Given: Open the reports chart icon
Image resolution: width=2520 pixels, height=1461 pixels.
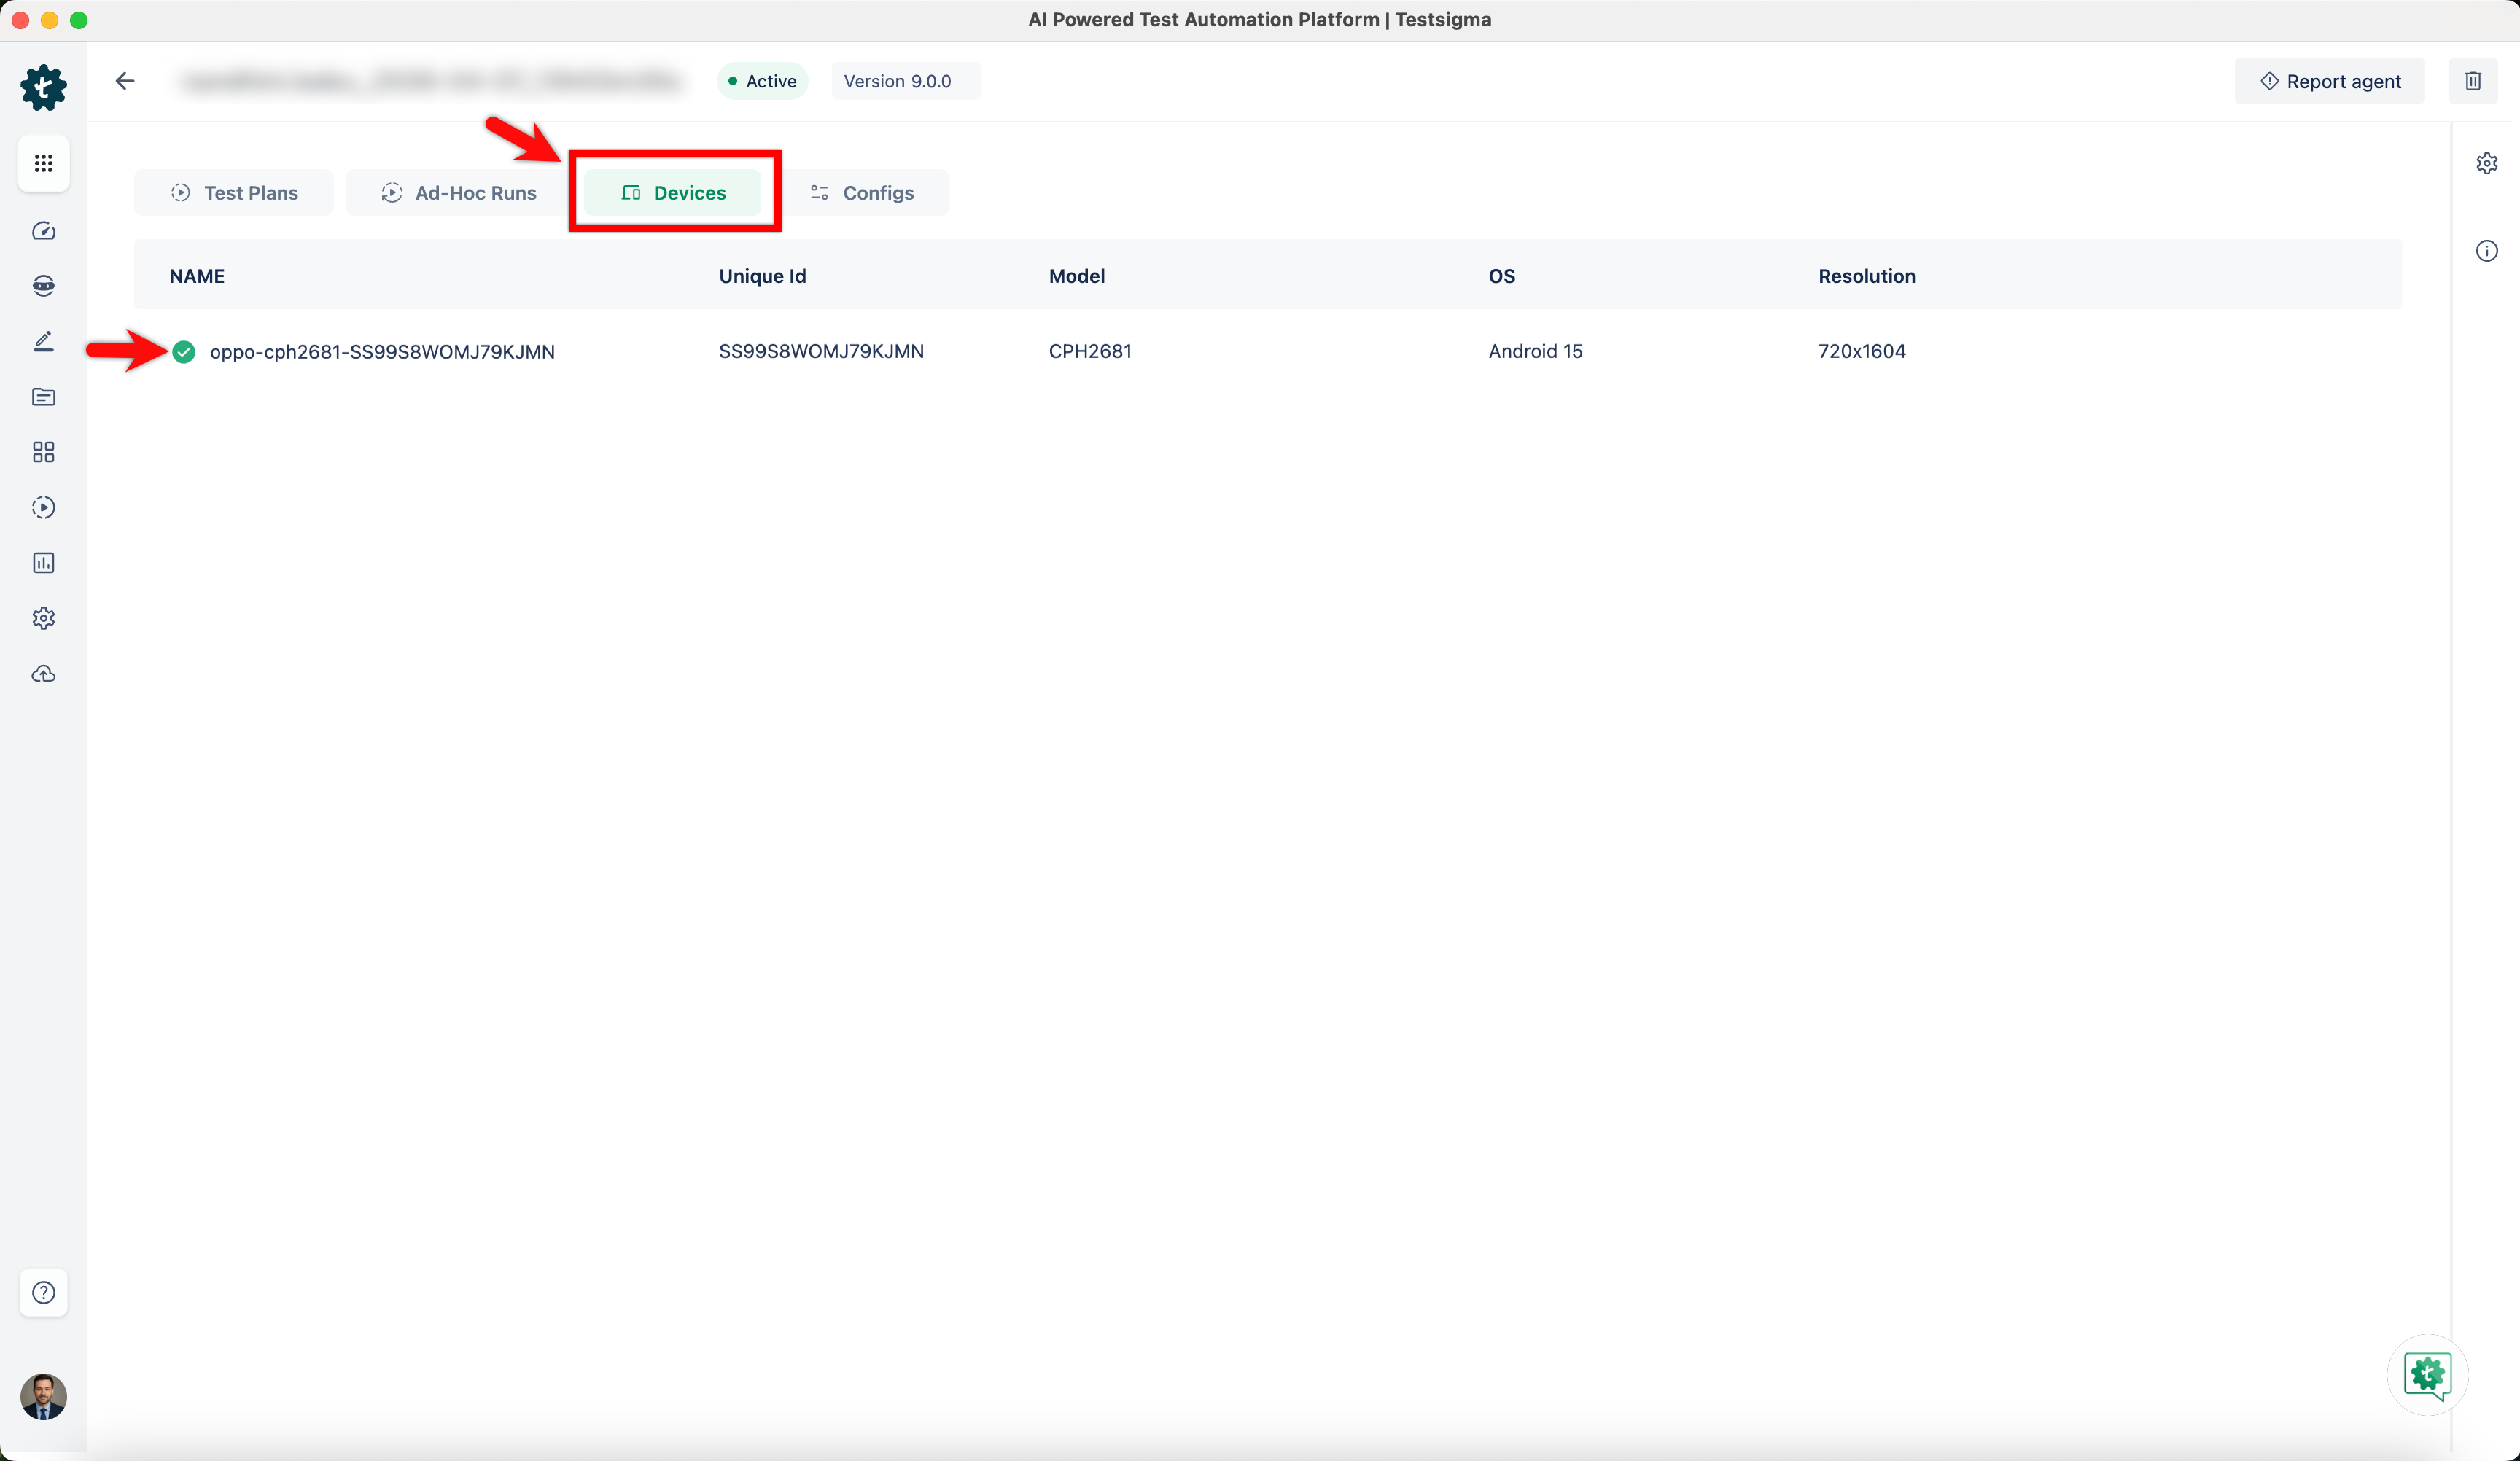Looking at the screenshot, I should tap(43, 563).
